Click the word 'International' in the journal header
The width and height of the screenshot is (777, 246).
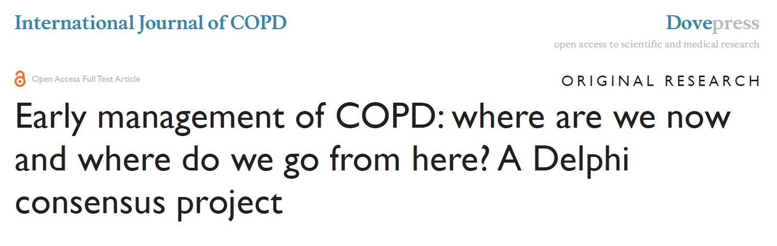(x=74, y=23)
